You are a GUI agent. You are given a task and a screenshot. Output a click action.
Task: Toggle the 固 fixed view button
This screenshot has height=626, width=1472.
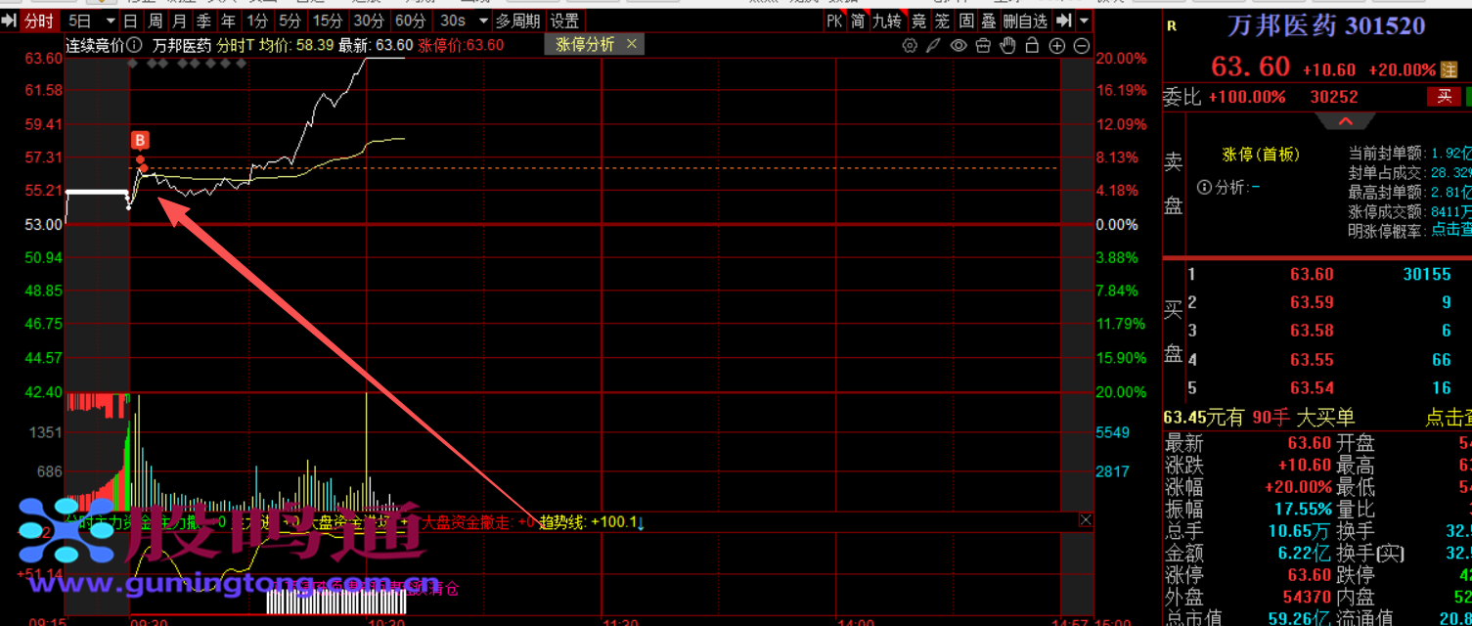pos(965,21)
